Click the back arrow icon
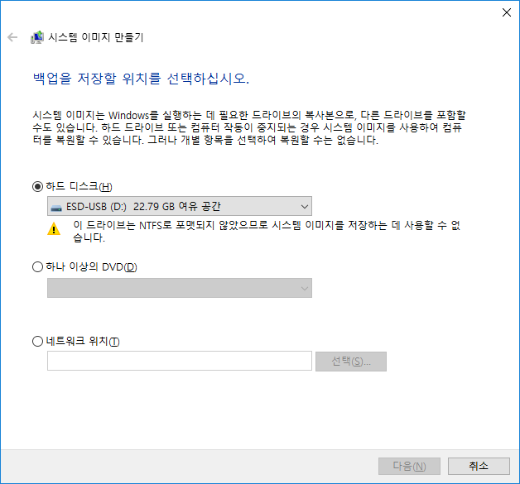This screenshot has height=484, width=520. (x=12, y=37)
